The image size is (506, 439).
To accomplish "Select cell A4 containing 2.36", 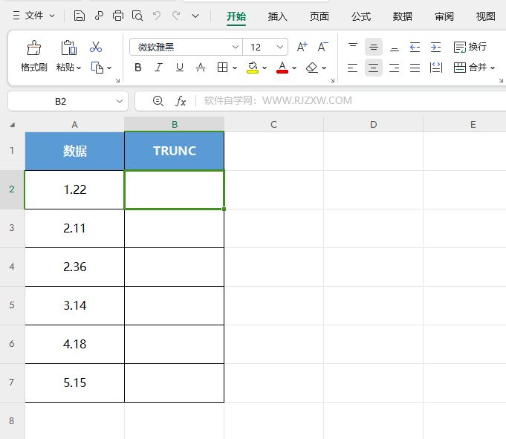I will point(74,267).
